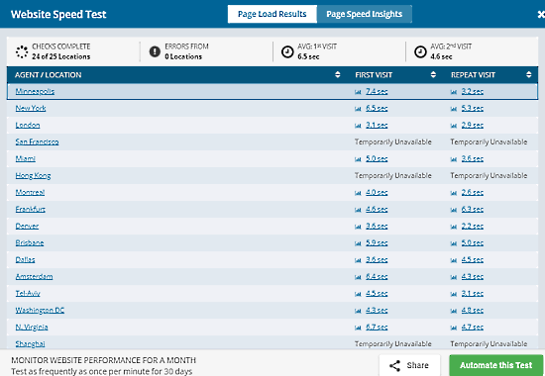This screenshot has width=545, height=376.
Task: Open the Dallas location link
Action: [x=25, y=259]
